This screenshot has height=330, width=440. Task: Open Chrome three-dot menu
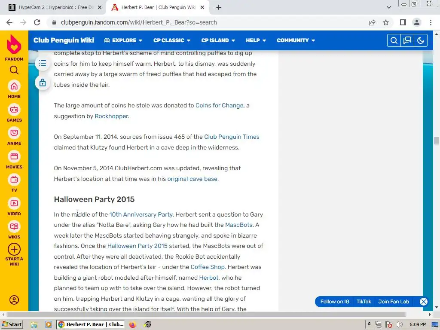click(431, 22)
